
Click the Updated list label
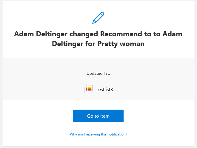pyautogui.click(x=98, y=73)
